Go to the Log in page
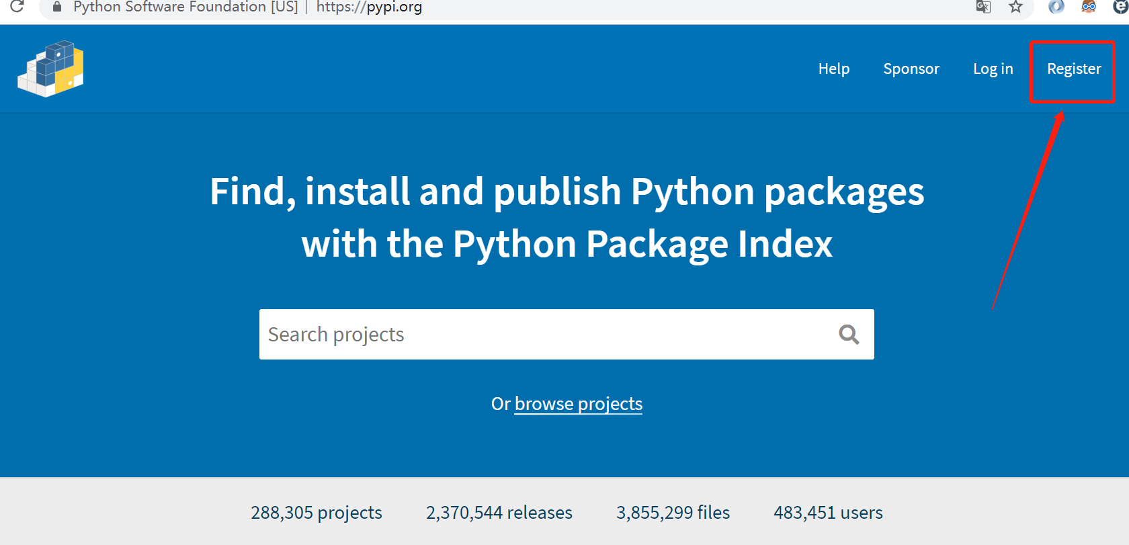Viewport: 1129px width, 545px height. click(x=993, y=69)
